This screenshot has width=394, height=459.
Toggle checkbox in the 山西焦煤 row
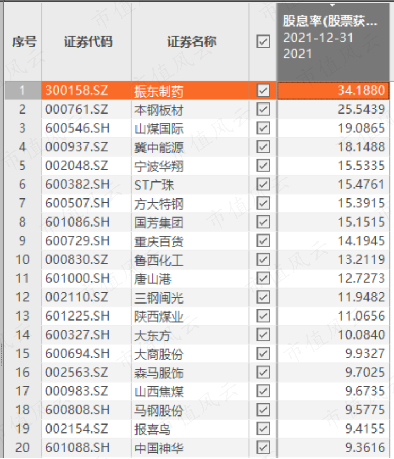click(263, 391)
